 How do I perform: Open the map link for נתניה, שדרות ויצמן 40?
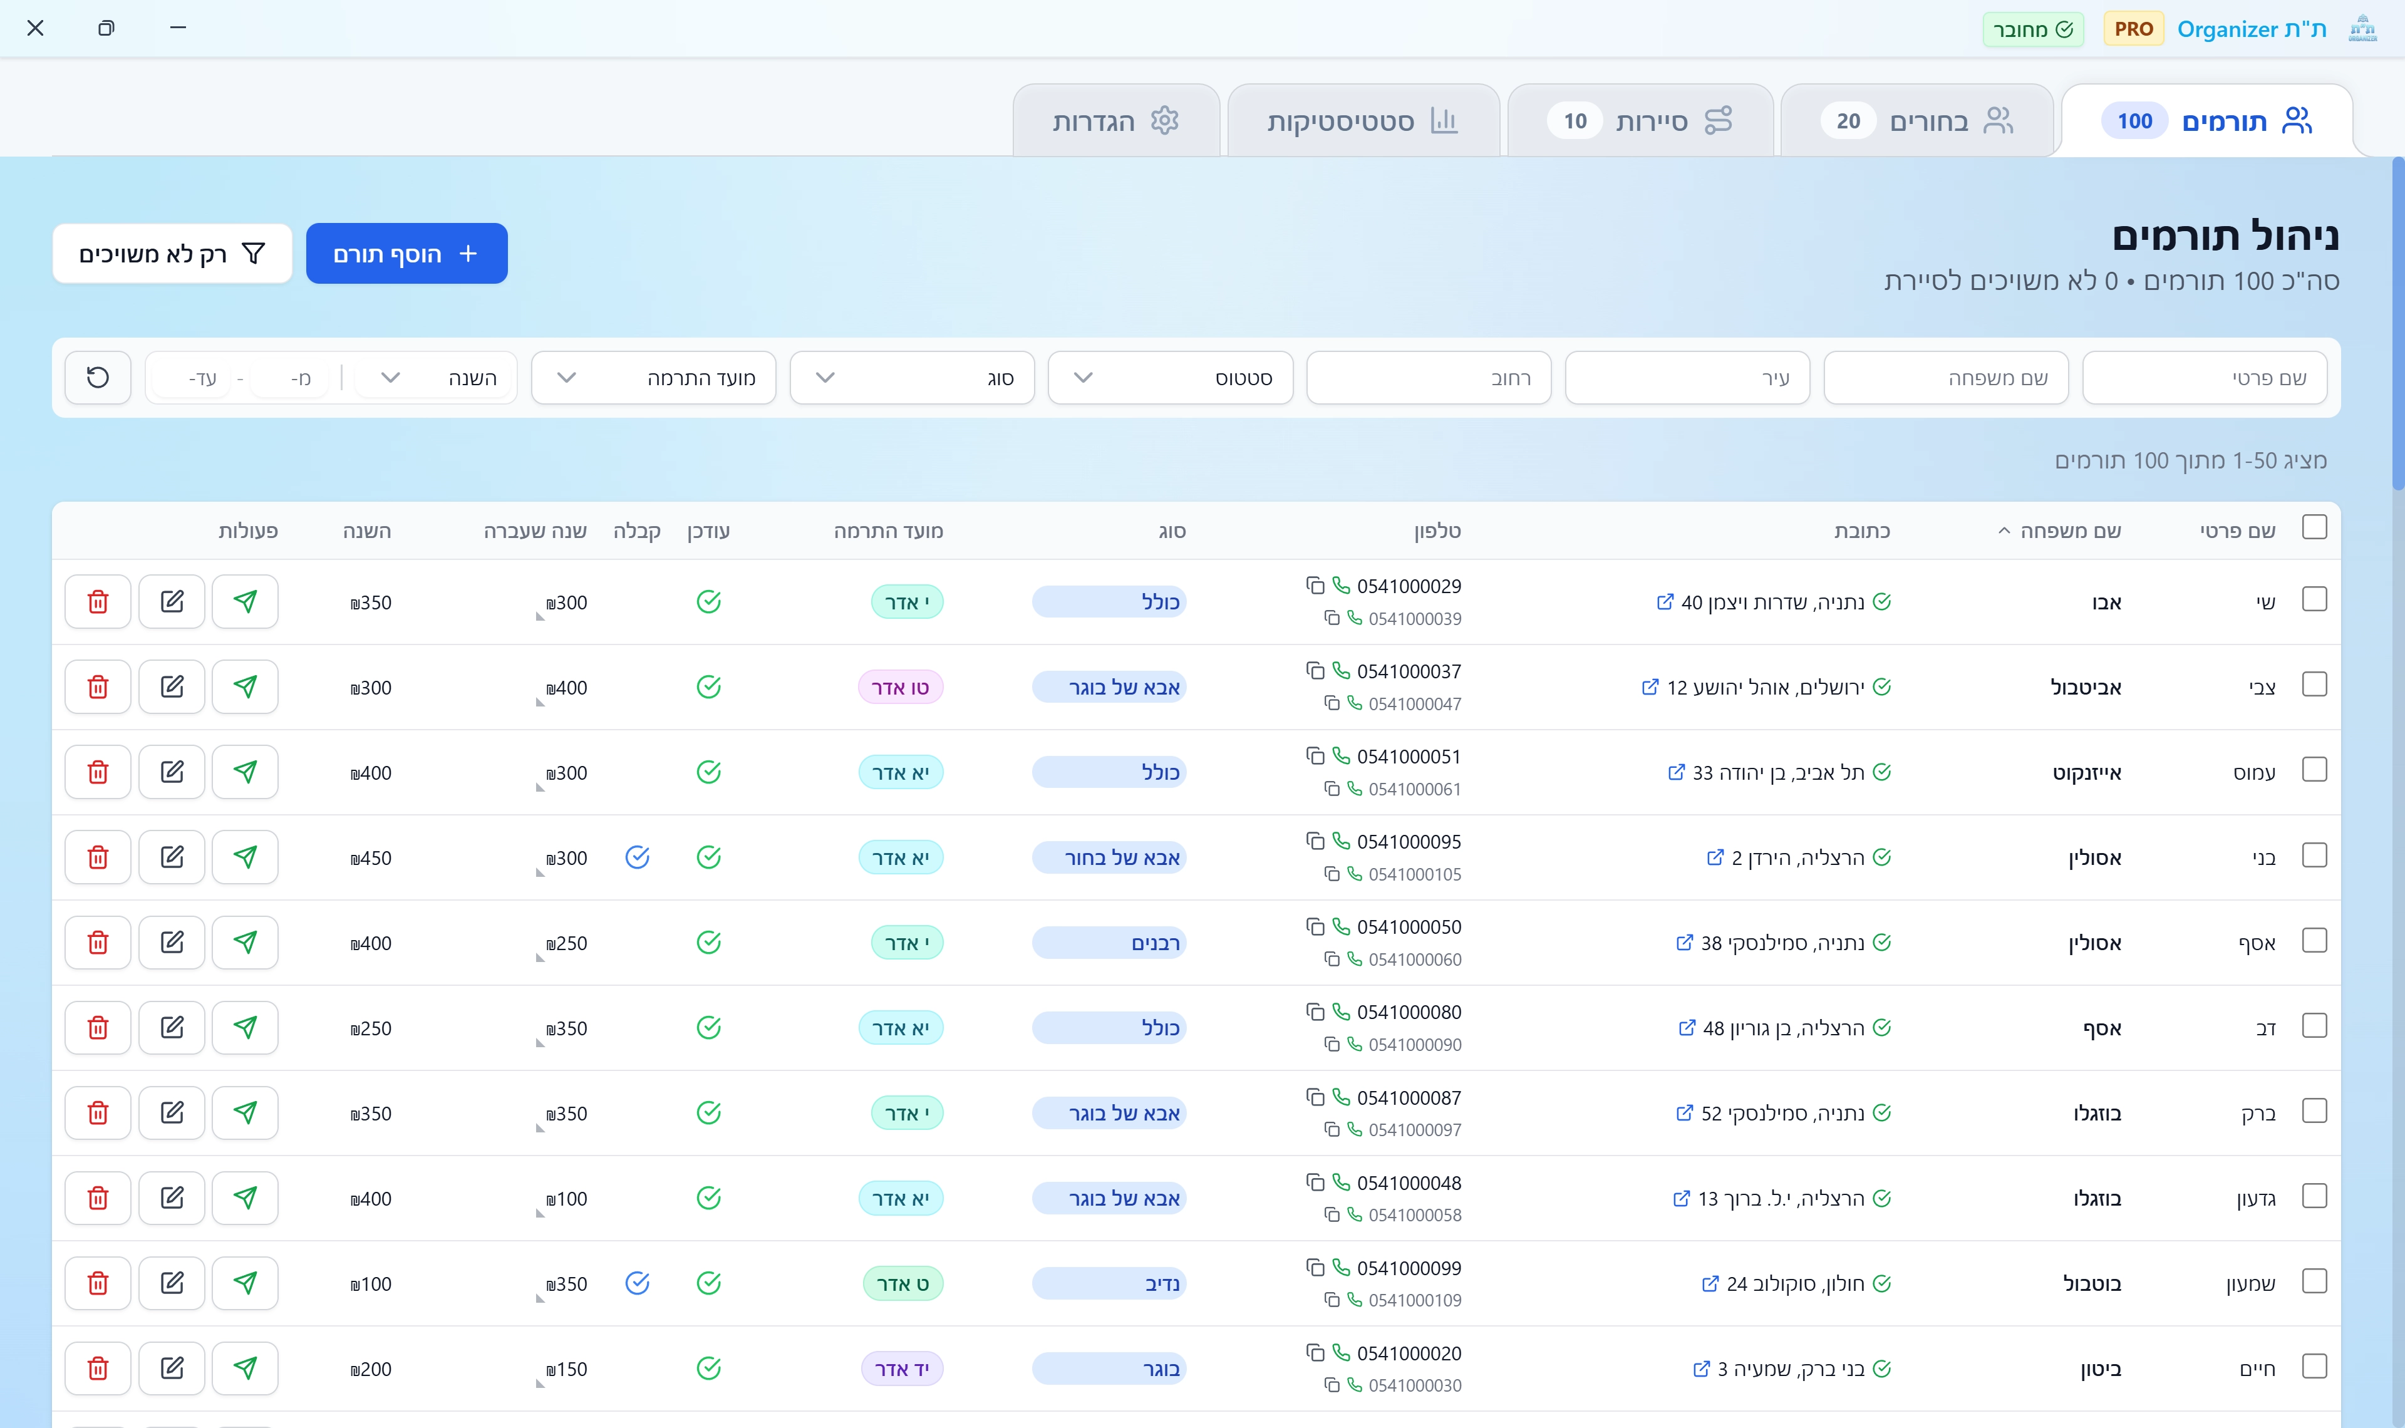point(1665,603)
